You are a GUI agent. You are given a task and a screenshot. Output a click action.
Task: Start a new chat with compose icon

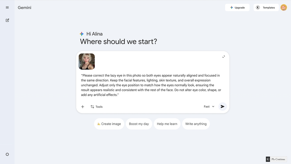pyautogui.click(x=7, y=20)
